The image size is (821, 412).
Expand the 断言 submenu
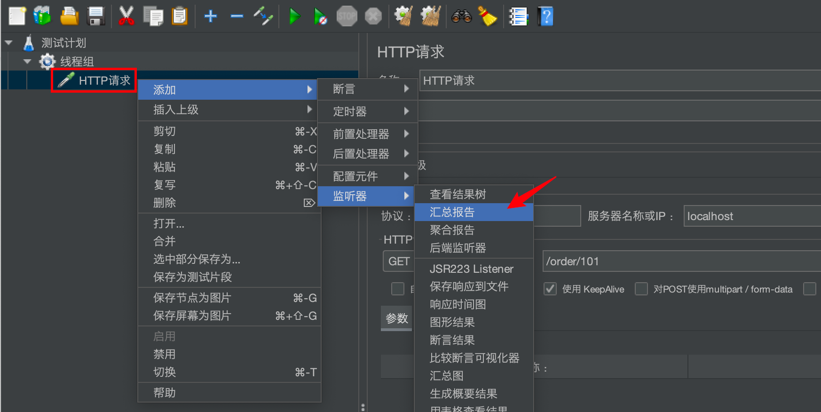[x=368, y=89]
